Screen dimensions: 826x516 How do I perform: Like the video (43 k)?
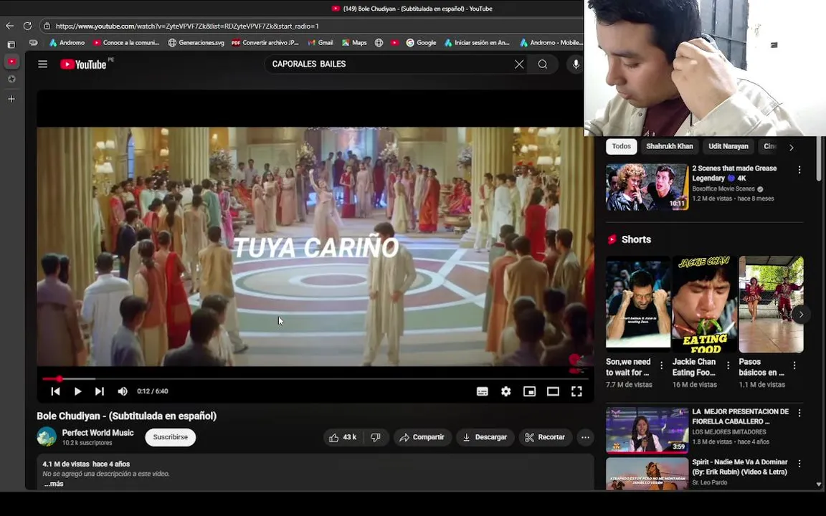click(343, 437)
